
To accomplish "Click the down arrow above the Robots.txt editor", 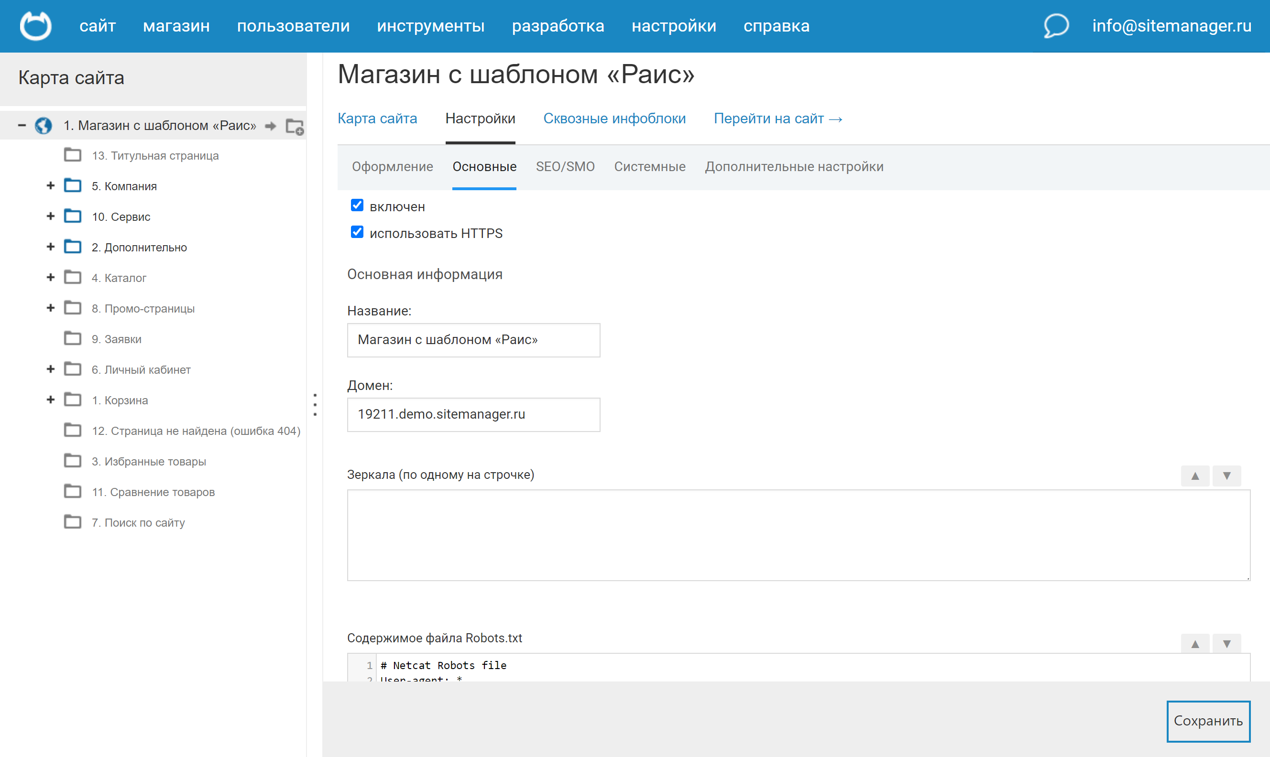I will tap(1226, 644).
